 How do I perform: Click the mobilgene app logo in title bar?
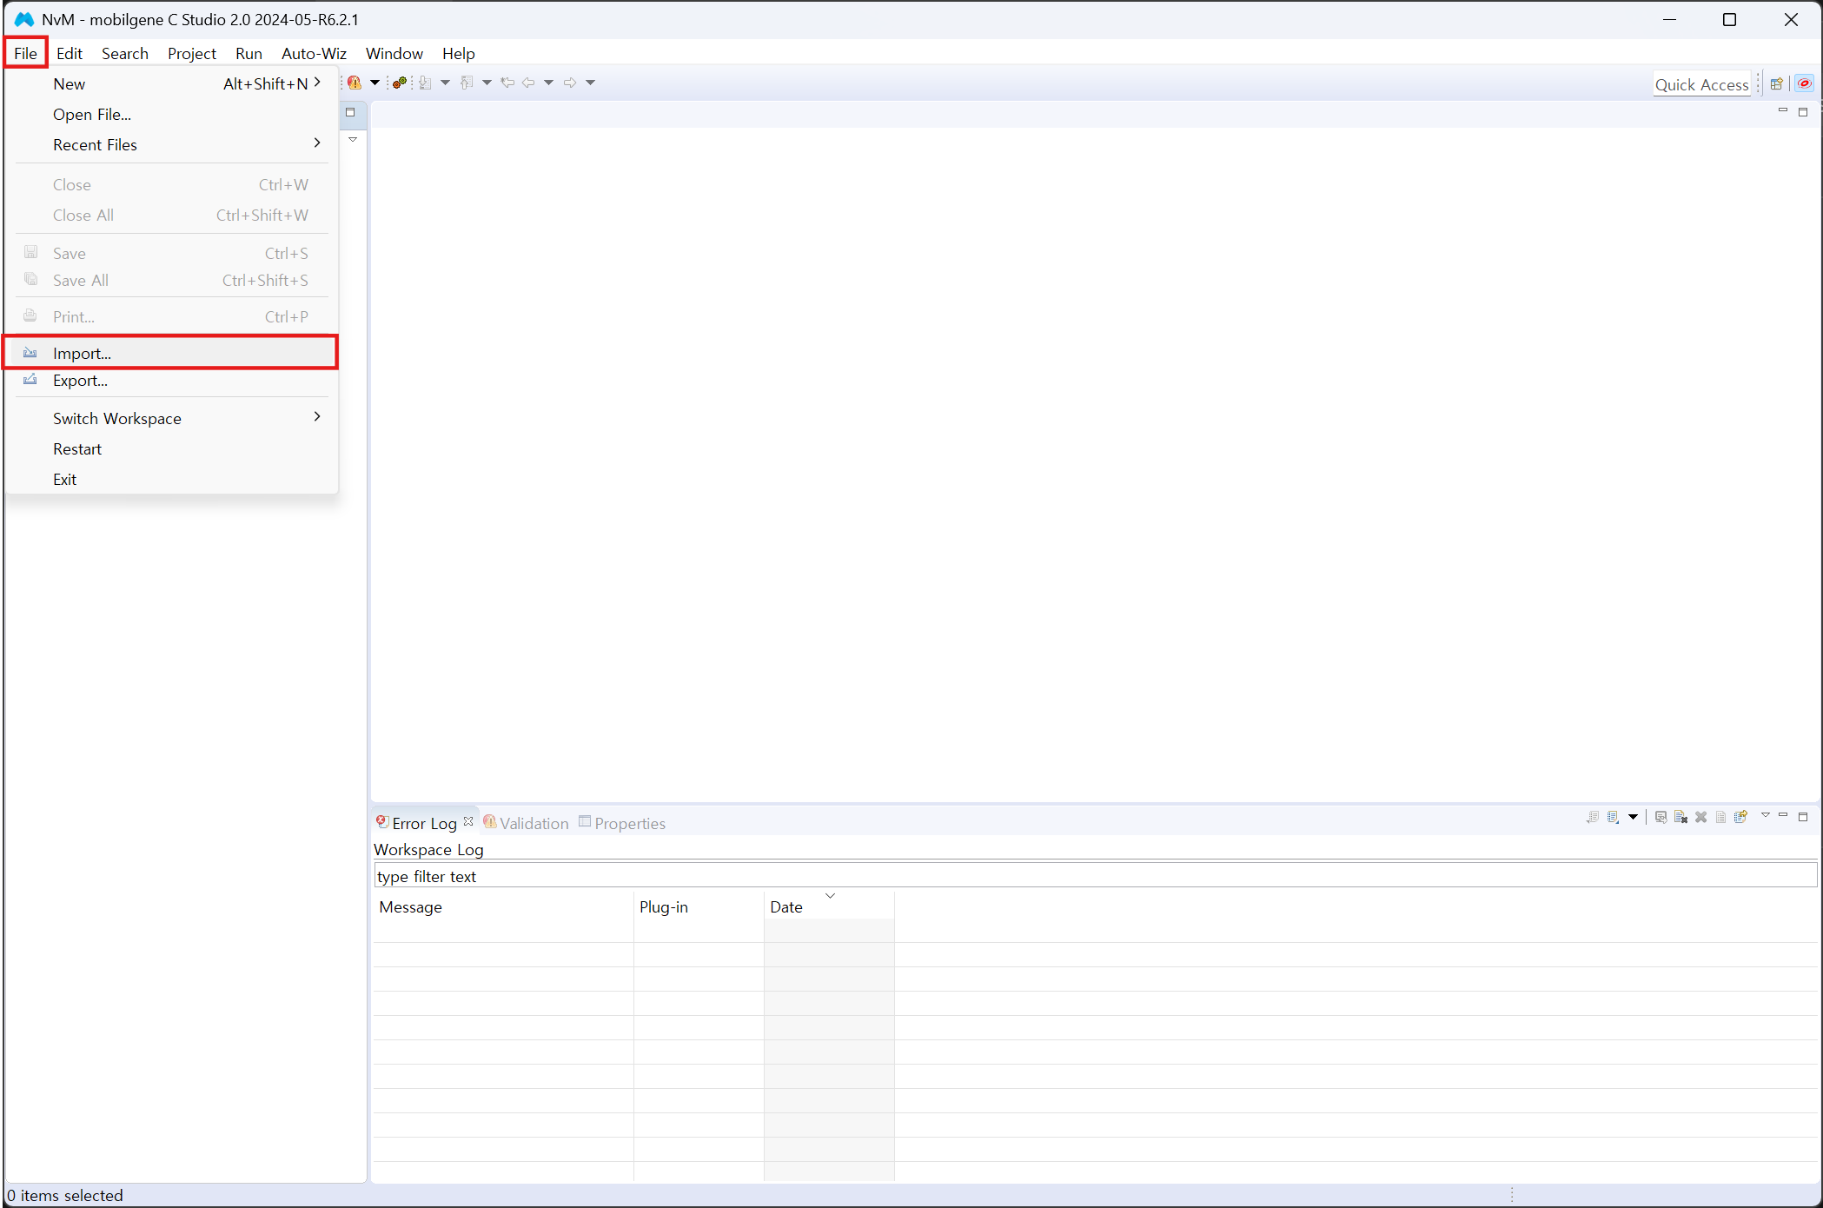click(x=23, y=19)
